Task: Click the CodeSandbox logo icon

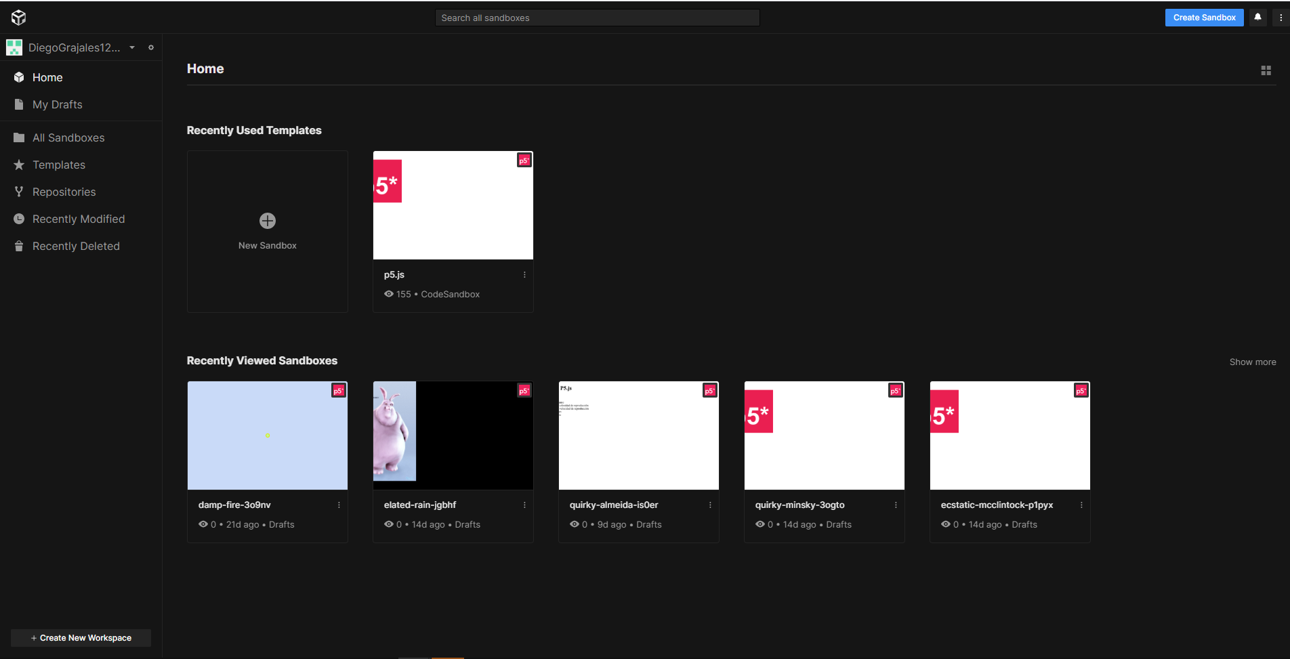Action: [18, 18]
